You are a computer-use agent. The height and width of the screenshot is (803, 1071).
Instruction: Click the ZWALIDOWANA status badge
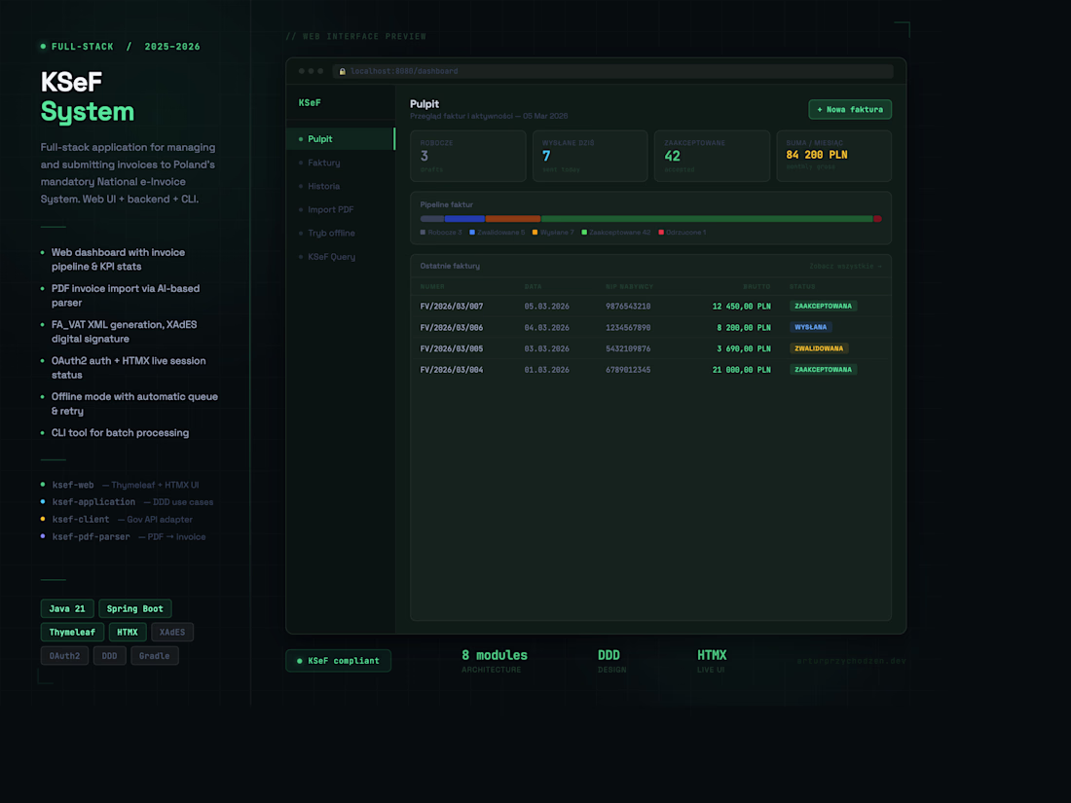pos(819,348)
